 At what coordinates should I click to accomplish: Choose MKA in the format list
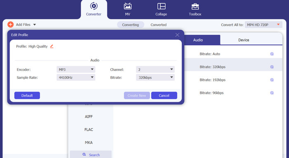click(x=89, y=143)
